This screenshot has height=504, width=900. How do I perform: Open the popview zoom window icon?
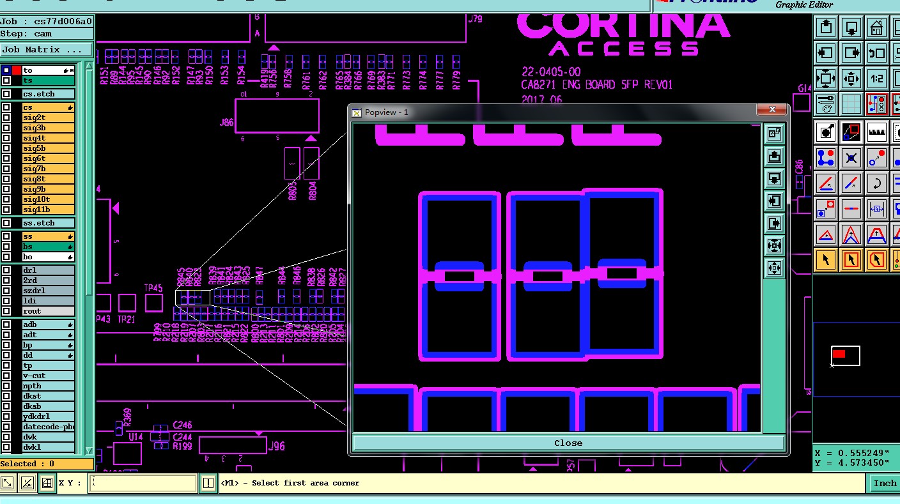tap(851, 132)
